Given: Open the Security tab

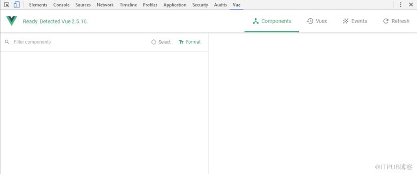Looking at the screenshot, I should [200, 5].
